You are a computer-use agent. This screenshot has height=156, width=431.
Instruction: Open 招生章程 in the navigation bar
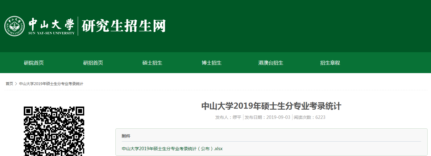[x=330, y=63]
